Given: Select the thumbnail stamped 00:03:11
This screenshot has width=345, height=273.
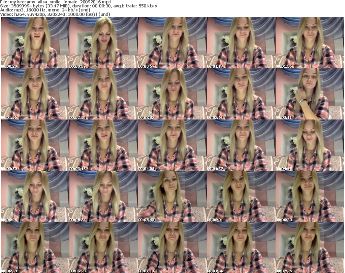Looking at the screenshot, I should point(310,94).
